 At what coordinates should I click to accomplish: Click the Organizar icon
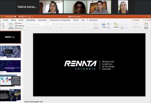[116, 24]
